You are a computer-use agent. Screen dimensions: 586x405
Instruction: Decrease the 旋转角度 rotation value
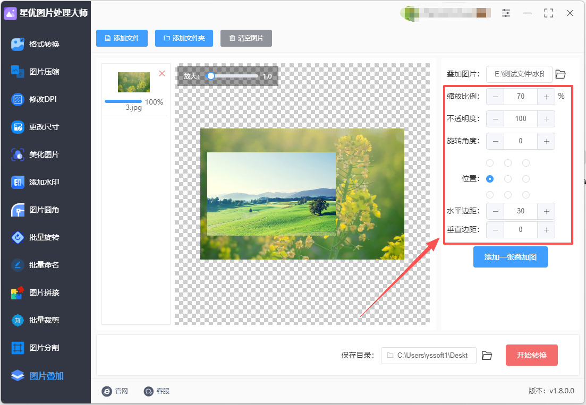click(495, 141)
